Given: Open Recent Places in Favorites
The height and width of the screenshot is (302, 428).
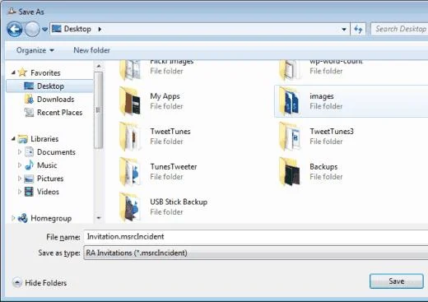Looking at the screenshot, I should point(59,113).
